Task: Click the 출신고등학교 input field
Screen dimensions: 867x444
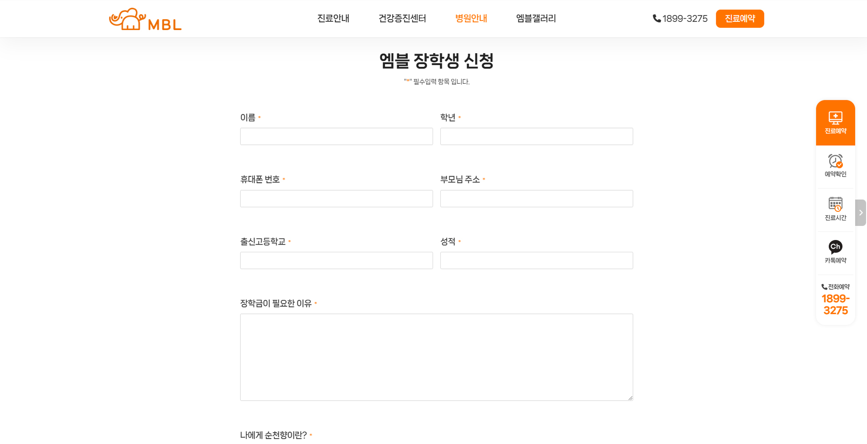Action: 336,260
